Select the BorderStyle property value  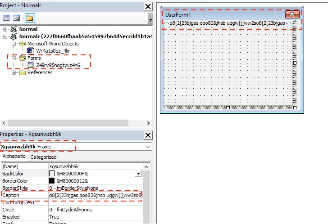96,188
